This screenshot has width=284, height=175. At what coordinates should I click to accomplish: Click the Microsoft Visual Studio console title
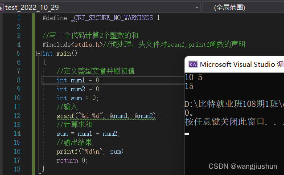(242, 65)
